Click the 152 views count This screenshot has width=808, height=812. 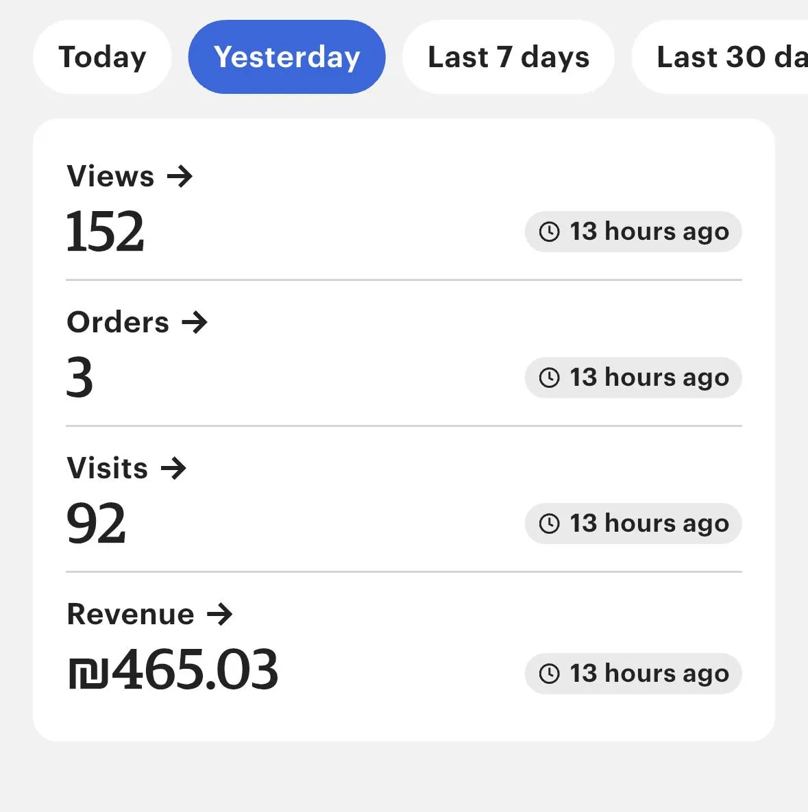coord(105,232)
